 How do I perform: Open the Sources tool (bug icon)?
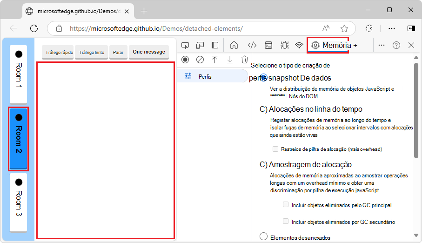284,45
